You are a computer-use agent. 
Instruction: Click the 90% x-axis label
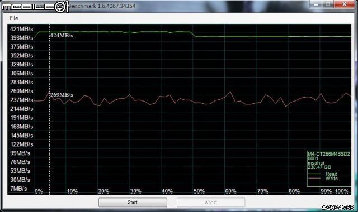pyautogui.click(x=326, y=191)
